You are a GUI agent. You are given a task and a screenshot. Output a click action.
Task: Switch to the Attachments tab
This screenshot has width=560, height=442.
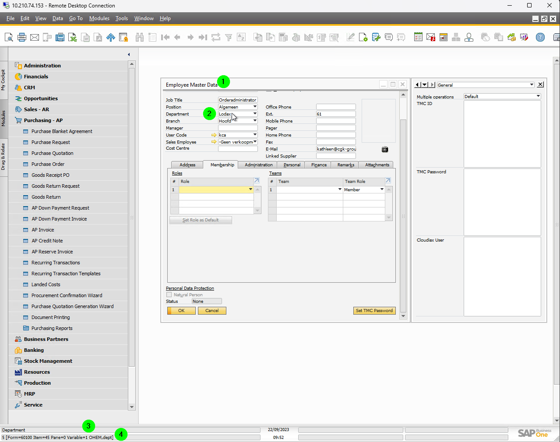(x=377, y=165)
